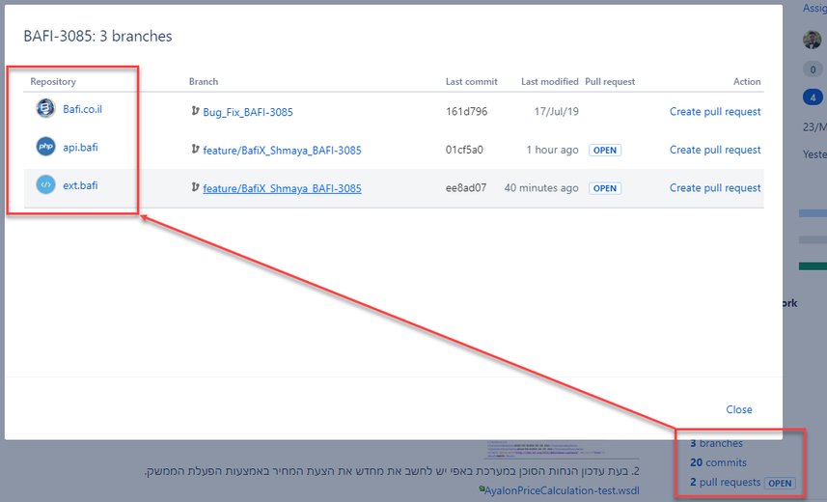The width and height of the screenshot is (827, 502).
Task: Click the api.bafi php repository icon
Action: 45,147
